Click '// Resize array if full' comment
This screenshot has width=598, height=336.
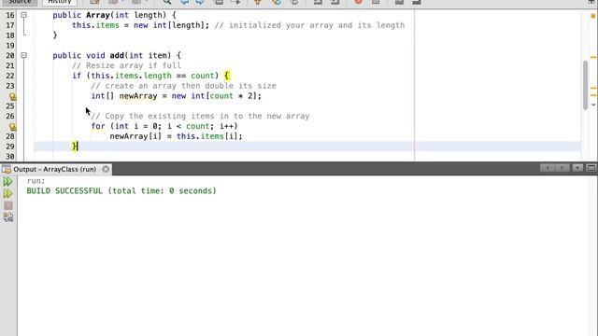pos(126,65)
